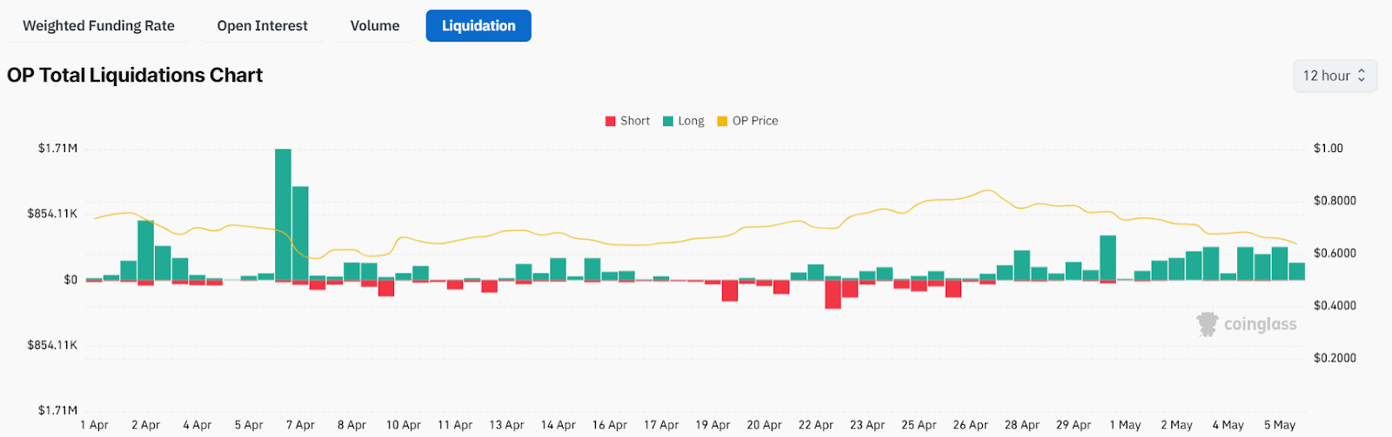1392x437 pixels.
Task: Click the tall green bar near 29 Apr
Action: point(1108,258)
